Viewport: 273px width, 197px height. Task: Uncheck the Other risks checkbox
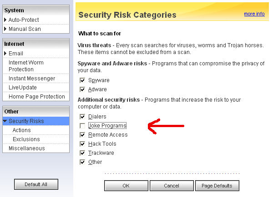coord(82,162)
